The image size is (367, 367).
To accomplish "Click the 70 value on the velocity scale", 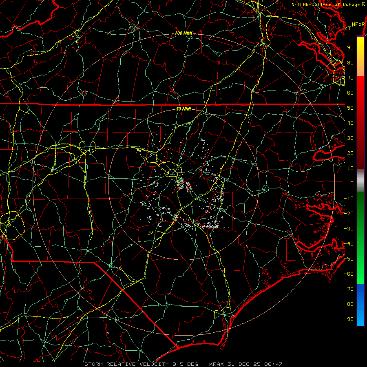I will [x=350, y=78].
